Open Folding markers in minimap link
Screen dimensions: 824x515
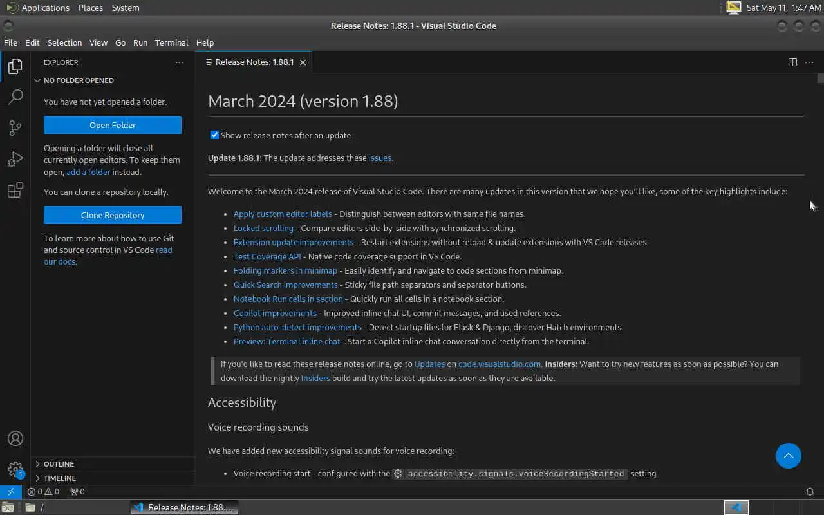click(285, 270)
